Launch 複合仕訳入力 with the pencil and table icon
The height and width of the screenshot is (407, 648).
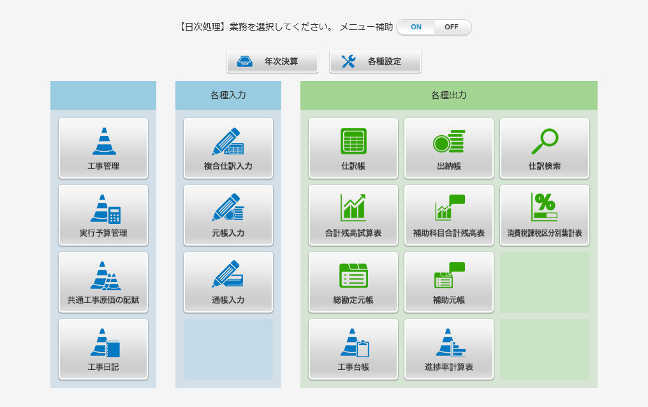click(228, 149)
